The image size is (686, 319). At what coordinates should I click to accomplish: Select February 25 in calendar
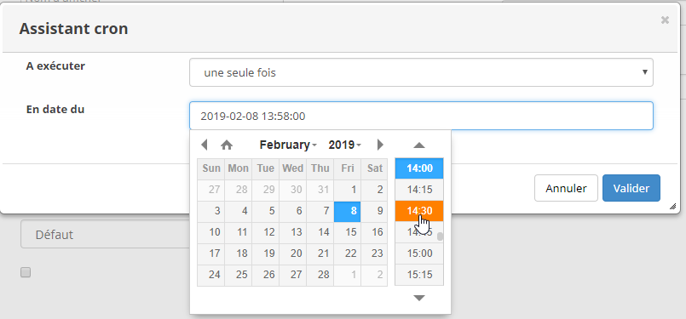(239, 276)
